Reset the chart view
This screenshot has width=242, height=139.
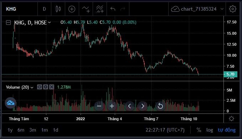160,106
